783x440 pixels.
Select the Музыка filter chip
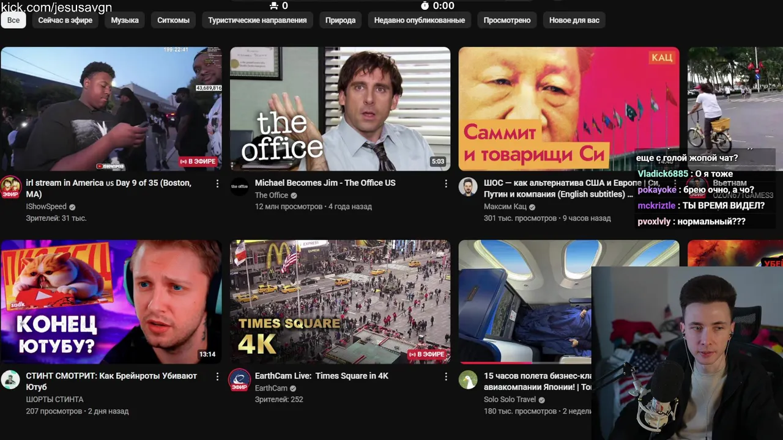point(125,20)
